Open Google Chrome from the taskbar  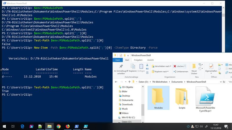point(59,126)
